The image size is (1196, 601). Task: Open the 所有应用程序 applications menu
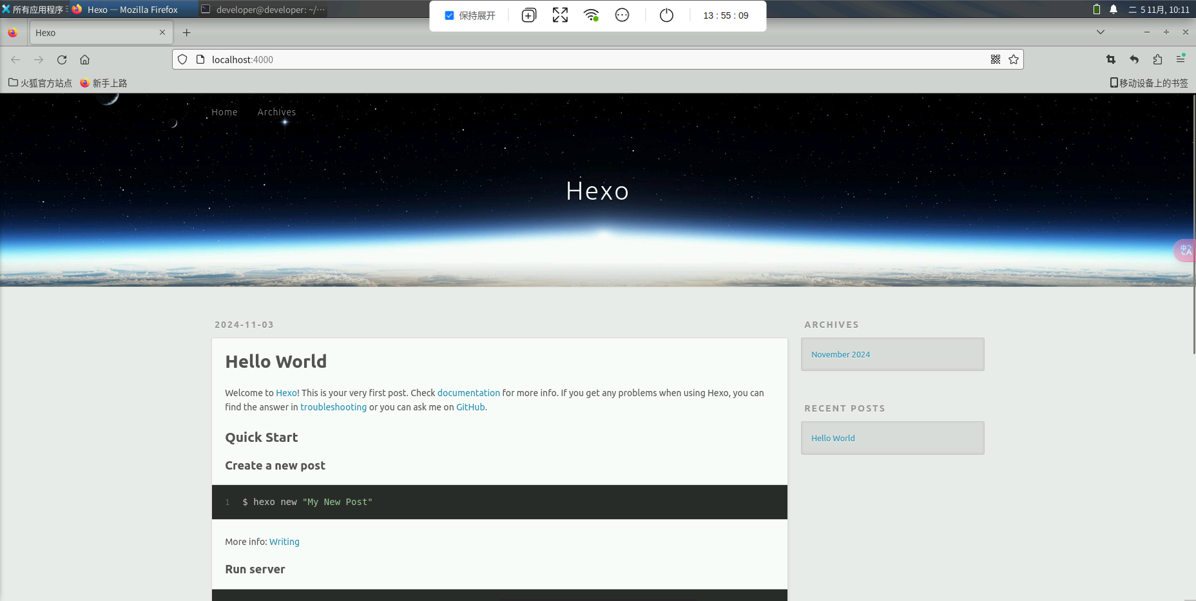click(x=34, y=10)
